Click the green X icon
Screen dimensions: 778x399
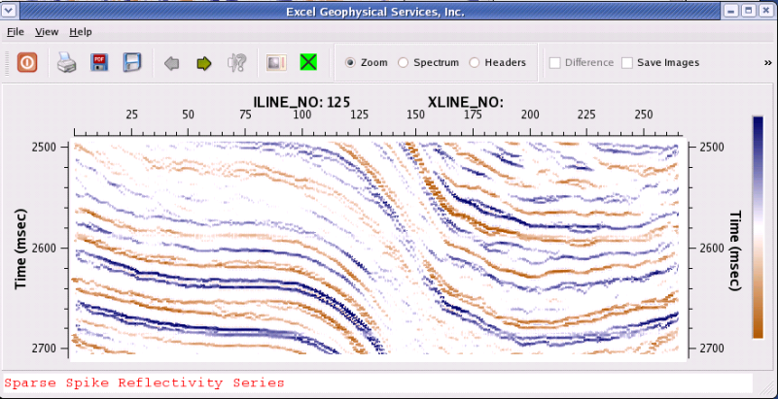coord(308,62)
